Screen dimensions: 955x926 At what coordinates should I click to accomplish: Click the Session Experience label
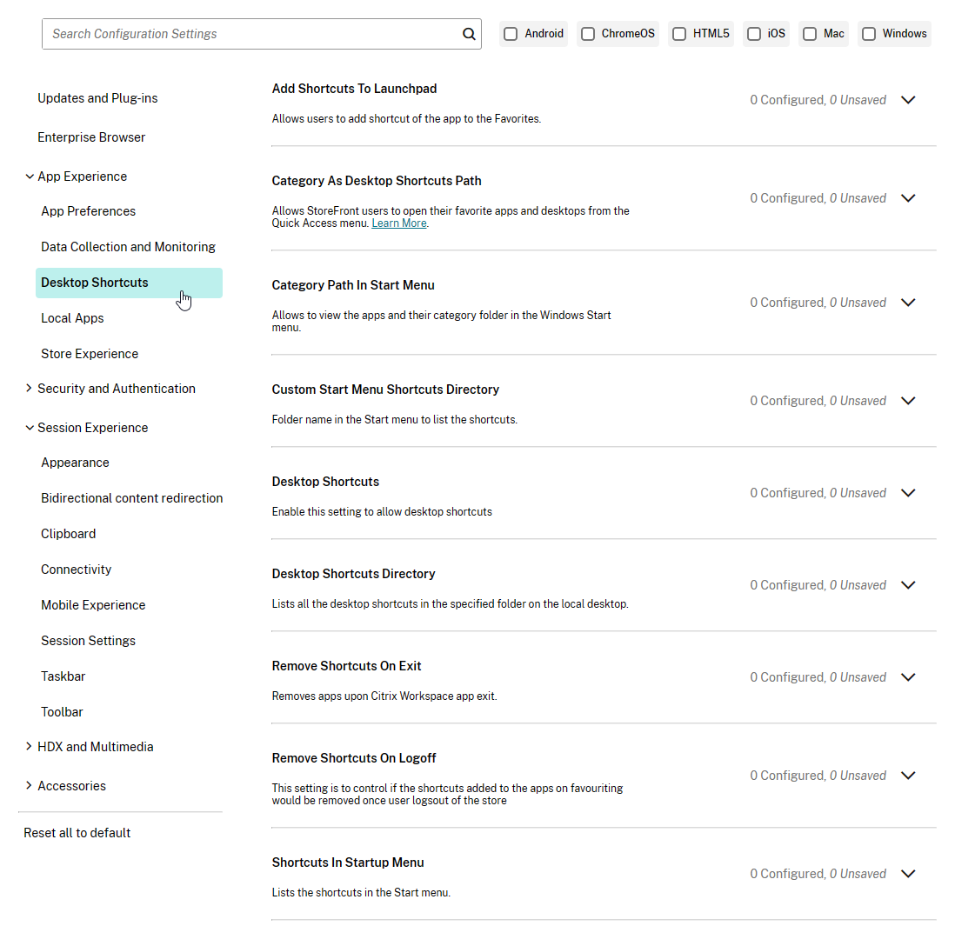(92, 428)
